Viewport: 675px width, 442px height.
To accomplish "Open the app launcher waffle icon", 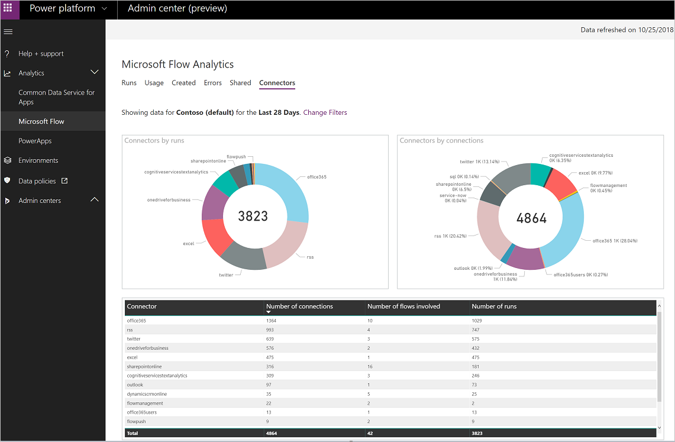I will coord(8,8).
